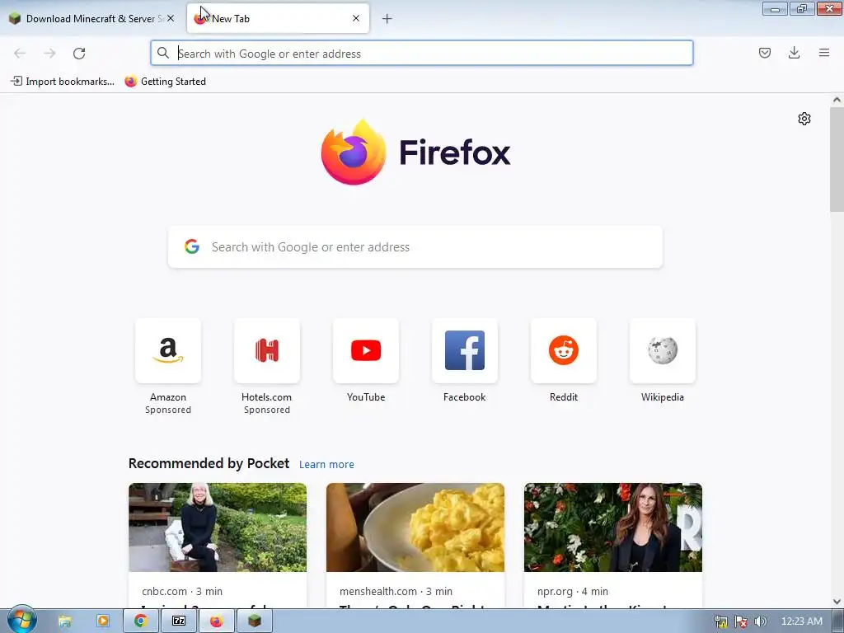Open Windows Explorer from taskbar
Viewport: 844px width, 633px height.
coord(65,621)
